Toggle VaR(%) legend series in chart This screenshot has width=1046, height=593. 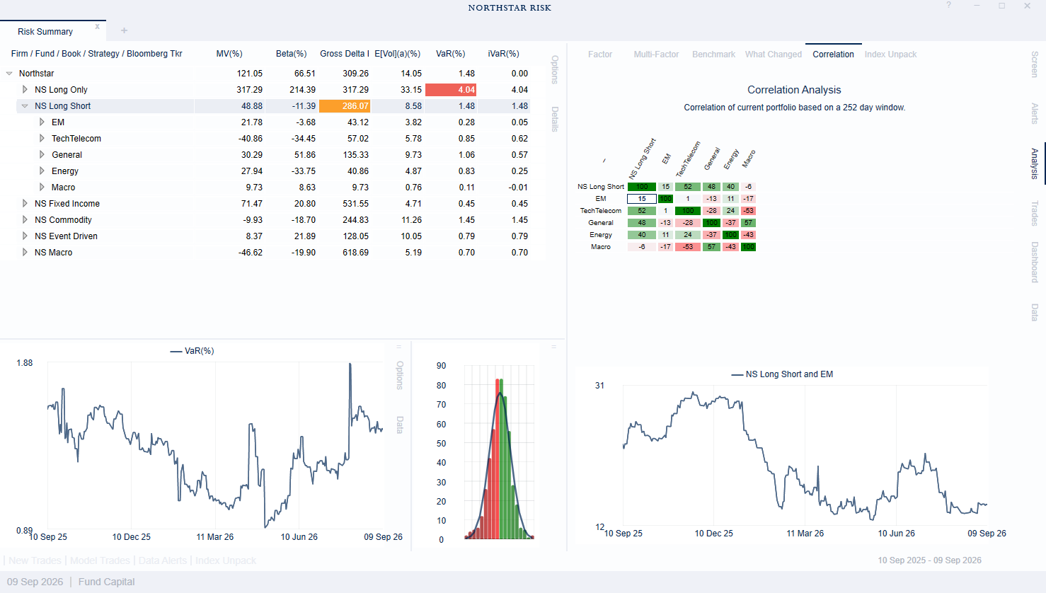(x=192, y=351)
